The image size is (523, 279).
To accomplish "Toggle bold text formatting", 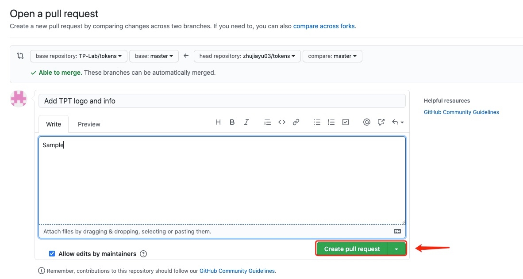I will pyautogui.click(x=232, y=122).
